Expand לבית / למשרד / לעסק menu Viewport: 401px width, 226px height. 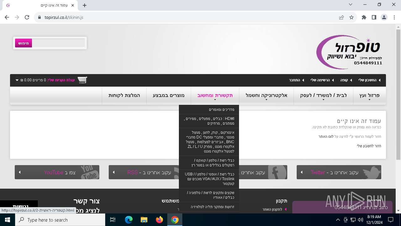[x=323, y=95]
